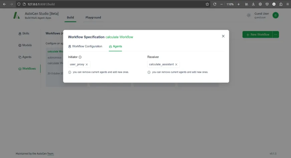Image resolution: width=291 pixels, height=158 pixels.
Task: Open browser downloads
Action: (253, 4)
